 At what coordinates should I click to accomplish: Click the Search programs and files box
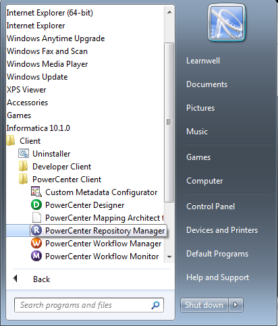89,305
